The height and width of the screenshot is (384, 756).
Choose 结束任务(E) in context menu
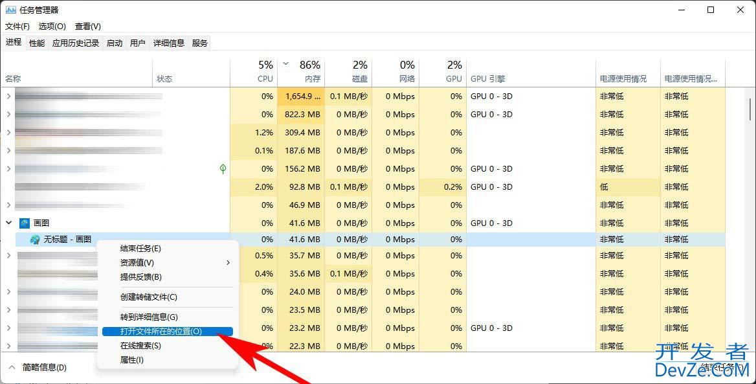(x=167, y=249)
